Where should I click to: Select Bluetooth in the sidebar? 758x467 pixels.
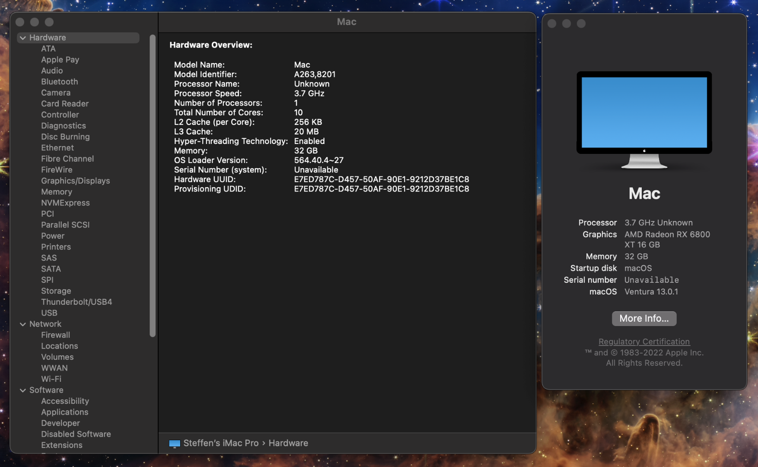click(60, 82)
